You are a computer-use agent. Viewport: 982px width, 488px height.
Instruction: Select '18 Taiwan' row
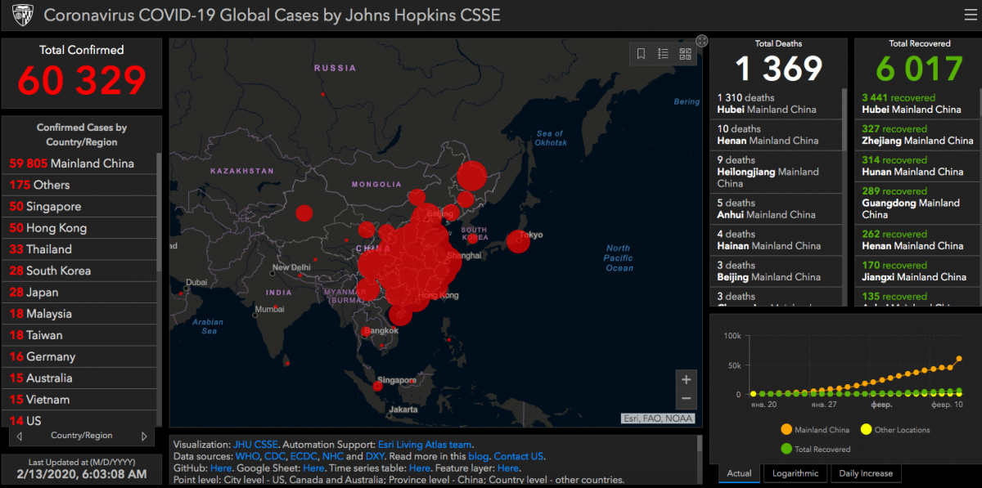coord(80,335)
